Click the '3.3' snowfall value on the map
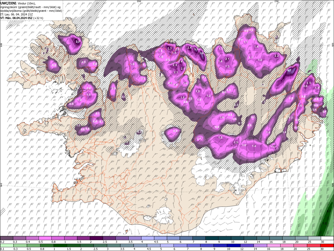Viewport: 334px width, 251px height. click(x=196, y=49)
